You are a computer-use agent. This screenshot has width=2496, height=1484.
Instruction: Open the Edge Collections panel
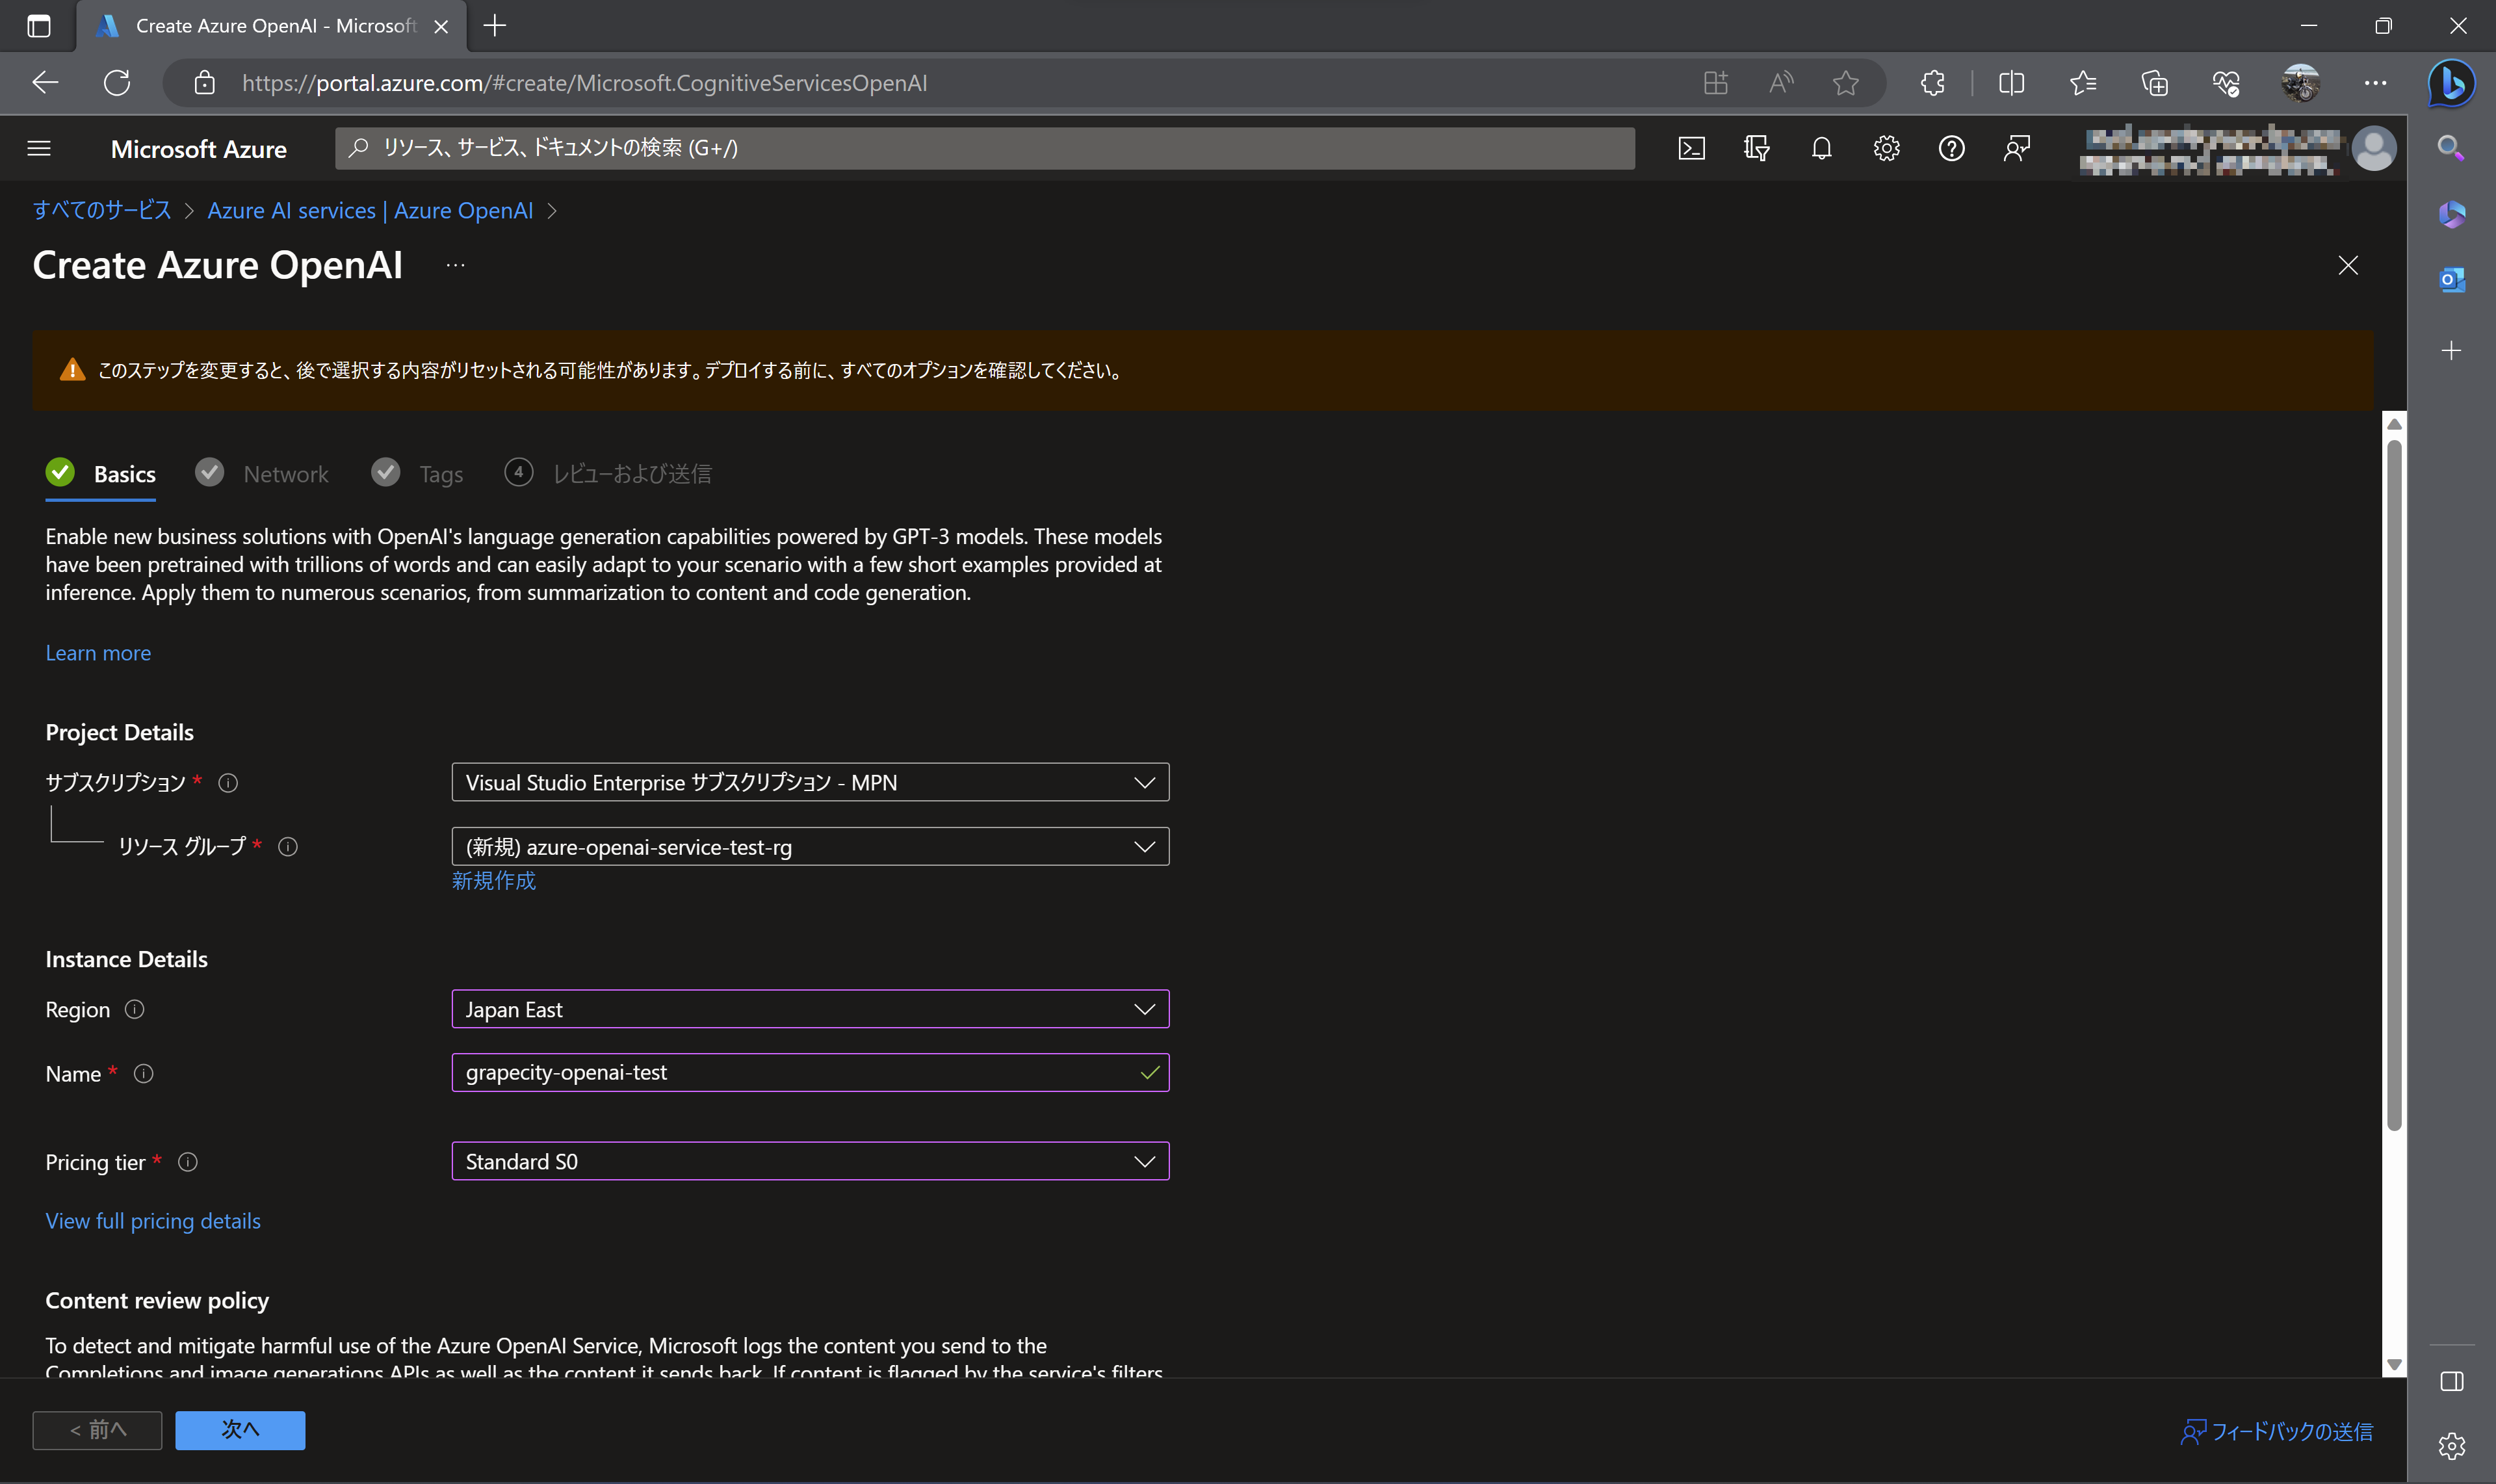[2155, 83]
